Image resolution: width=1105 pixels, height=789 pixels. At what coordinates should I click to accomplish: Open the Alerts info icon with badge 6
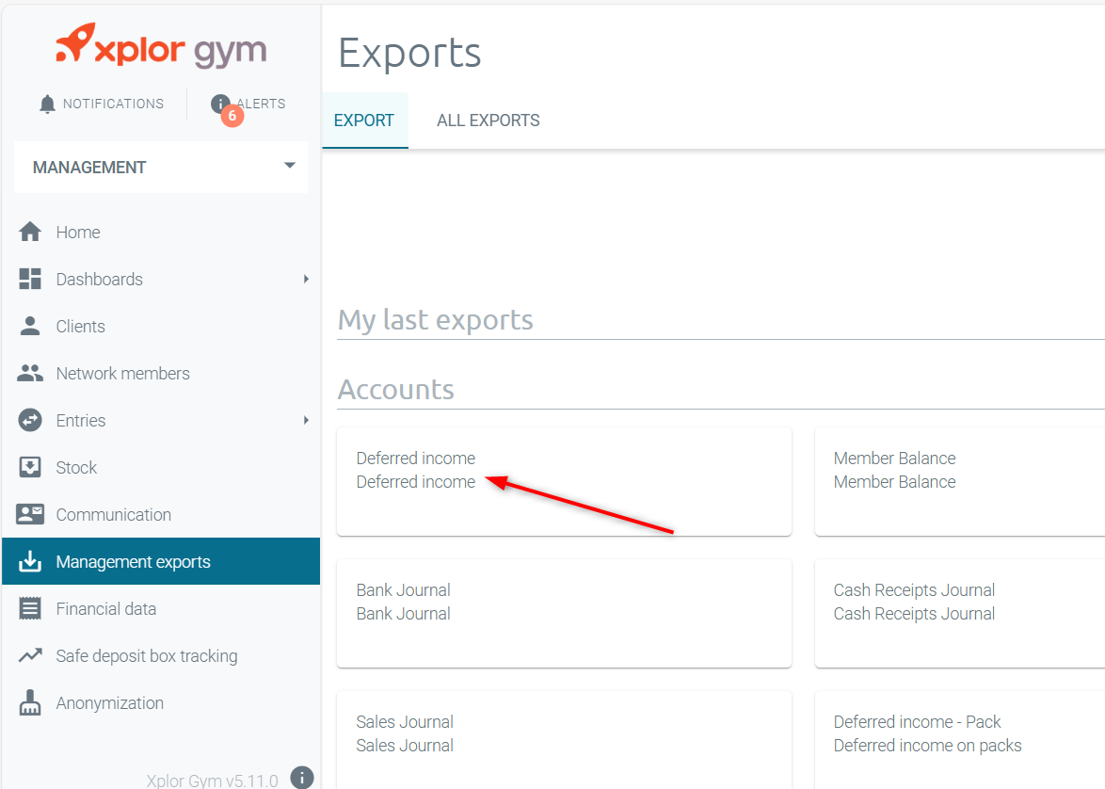point(220,104)
